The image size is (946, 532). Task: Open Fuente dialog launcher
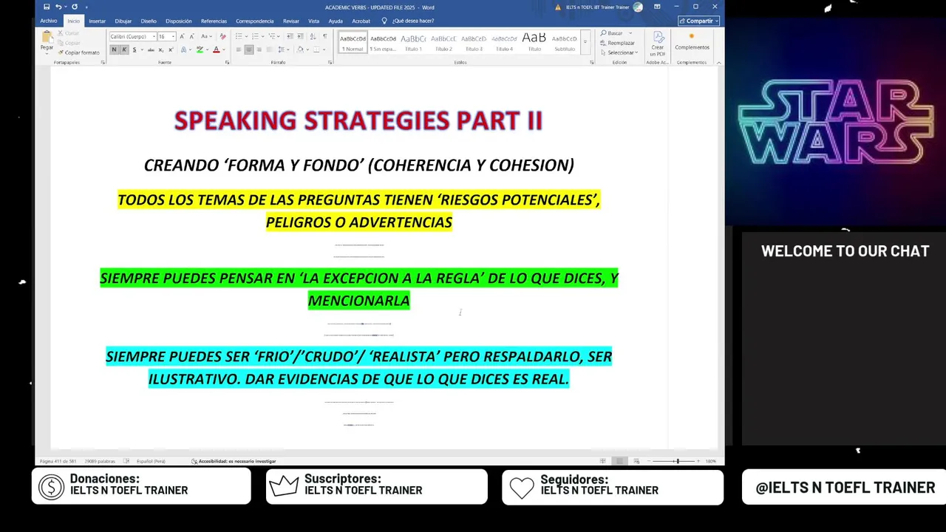pyautogui.click(x=227, y=63)
